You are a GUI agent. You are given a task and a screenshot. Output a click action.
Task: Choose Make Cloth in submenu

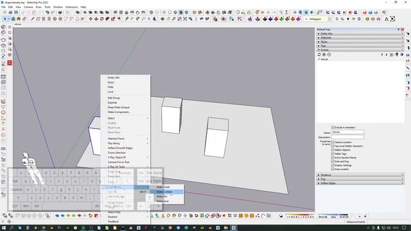[166, 187]
